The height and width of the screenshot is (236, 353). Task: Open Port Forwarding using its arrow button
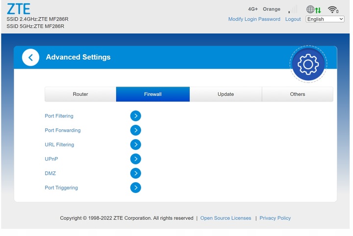click(135, 130)
